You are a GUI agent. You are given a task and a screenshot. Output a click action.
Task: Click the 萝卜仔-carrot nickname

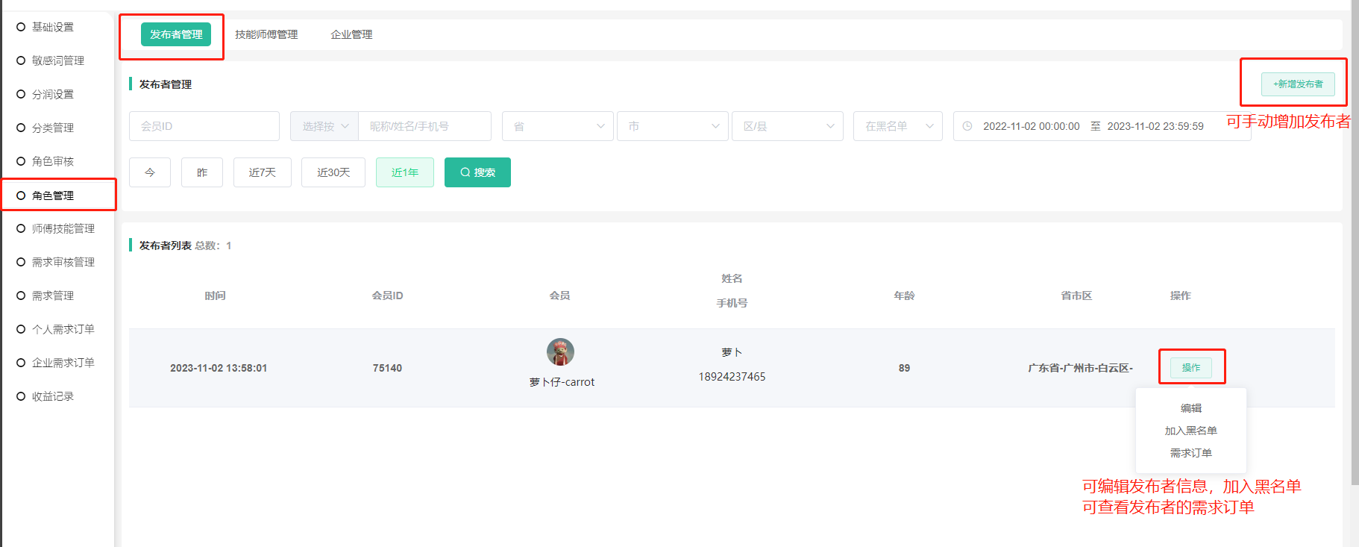(x=562, y=382)
